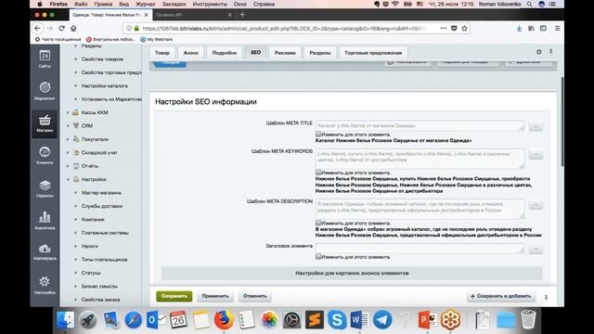Bookmark this page with star icon
Viewport: 594px width, 334px height.
click(464, 29)
